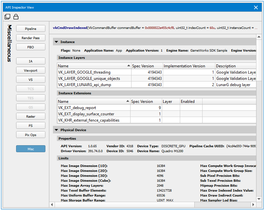Image resolution: width=265 pixels, height=210 pixels.
Task: Collapse the Instance section
Action: 57,42
